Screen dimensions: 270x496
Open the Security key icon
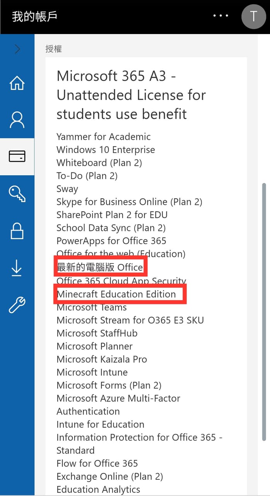[17, 193]
